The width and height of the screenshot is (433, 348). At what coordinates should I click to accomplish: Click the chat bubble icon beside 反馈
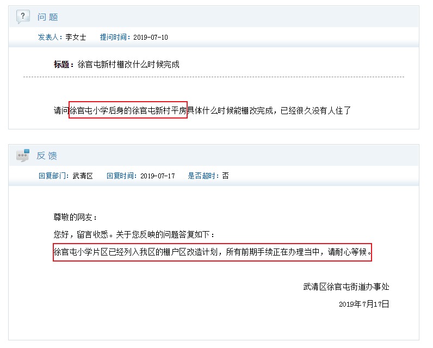pos(23,156)
